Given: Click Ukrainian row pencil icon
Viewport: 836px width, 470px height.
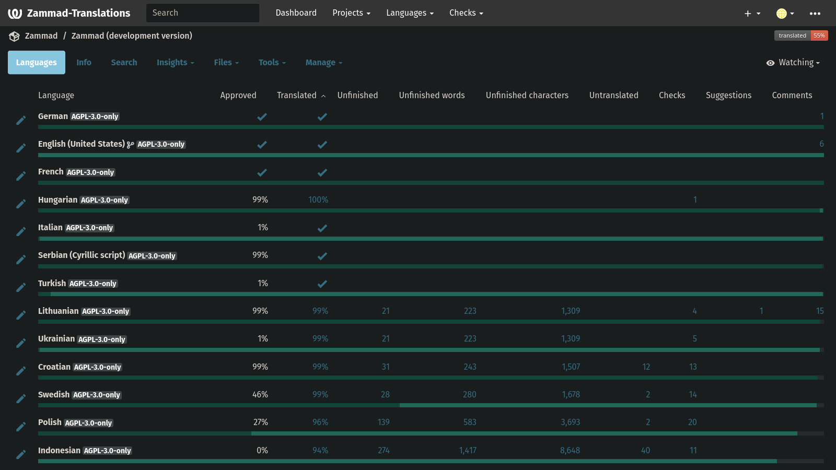Looking at the screenshot, I should pyautogui.click(x=21, y=343).
